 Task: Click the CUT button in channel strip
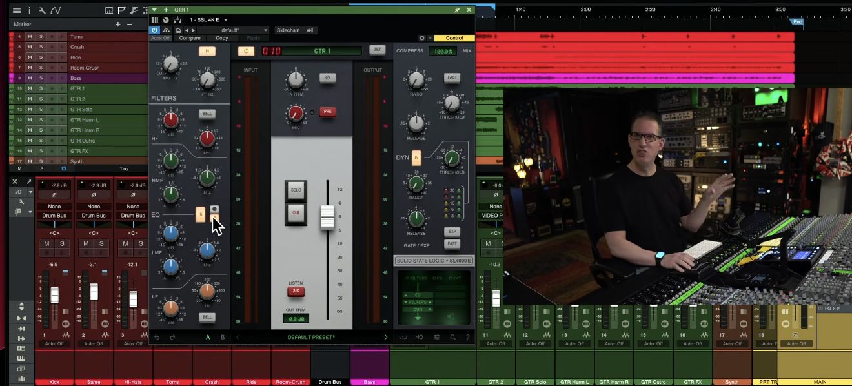296,213
